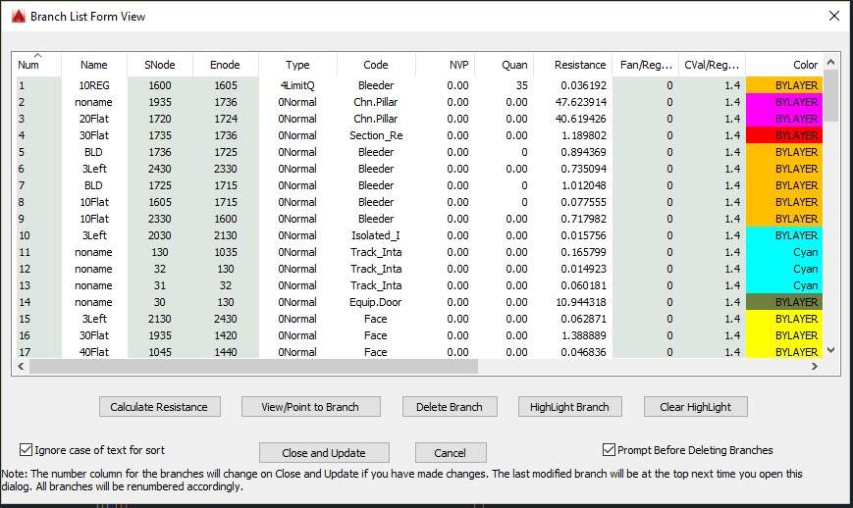Viewport: 853px width, 508px height.
Task: Click Enode value 1420 in row 16
Action: point(225,335)
